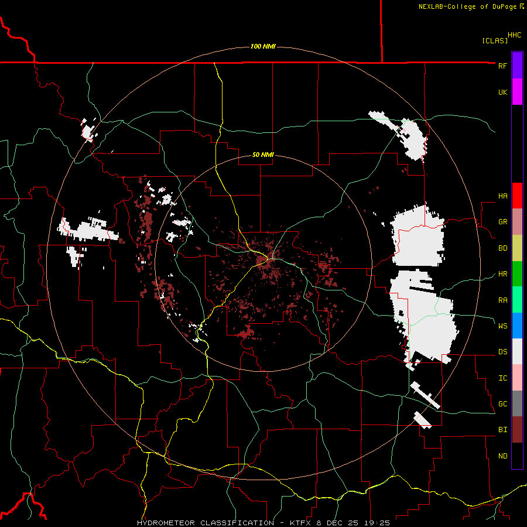The image size is (527, 527).
Task: Click the 'NEXLAB-College of DuPage' credit text
Action: pos(468,6)
